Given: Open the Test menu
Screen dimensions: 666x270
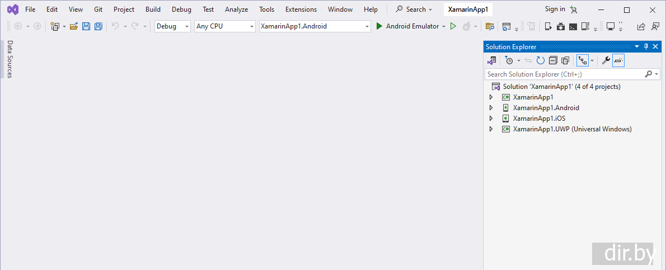Looking at the screenshot, I should tap(208, 10).
